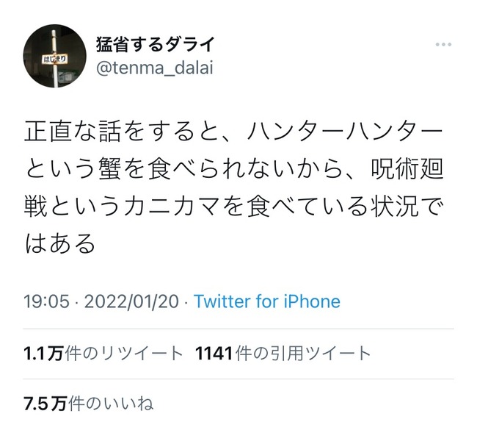Click the tweet body starting 正直な話をすると
Image resolution: width=477 pixels, height=422 pixels.
(x=233, y=187)
